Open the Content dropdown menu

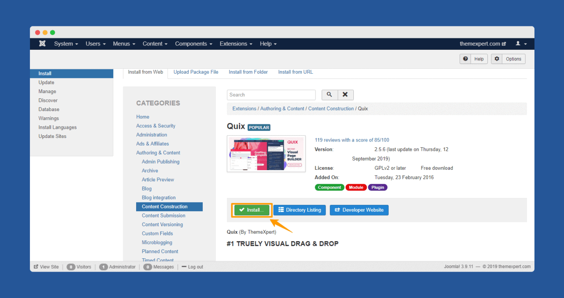(x=155, y=44)
